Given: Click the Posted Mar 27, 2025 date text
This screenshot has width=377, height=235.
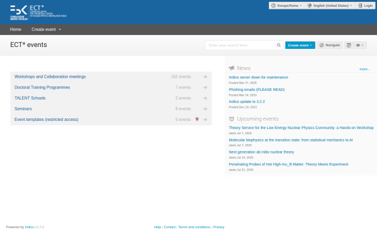Looking at the screenshot, I should point(243,83).
